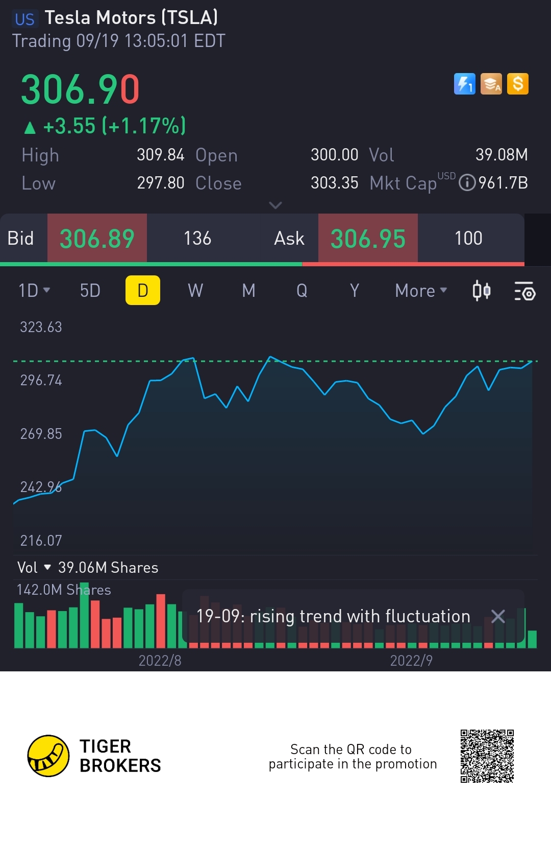
Task: Tap the Bid price 306.89
Action: (x=97, y=238)
